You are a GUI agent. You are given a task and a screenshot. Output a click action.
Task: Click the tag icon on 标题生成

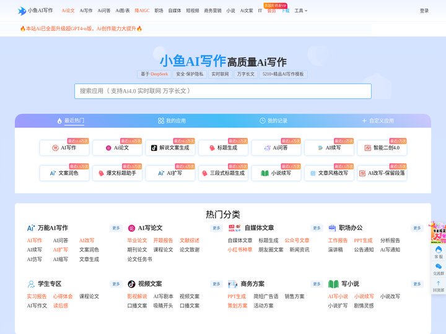[x=212, y=148]
